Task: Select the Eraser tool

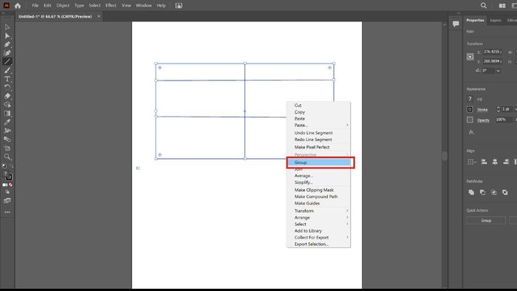Action: coord(7,96)
